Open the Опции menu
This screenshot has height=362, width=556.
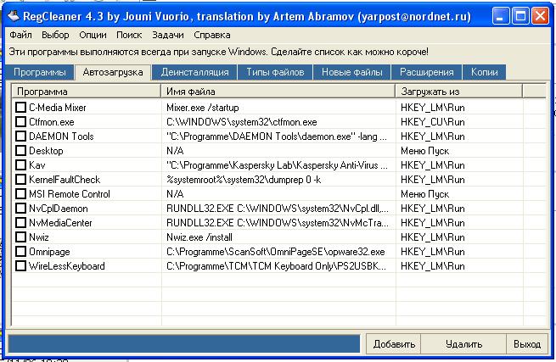(x=93, y=35)
